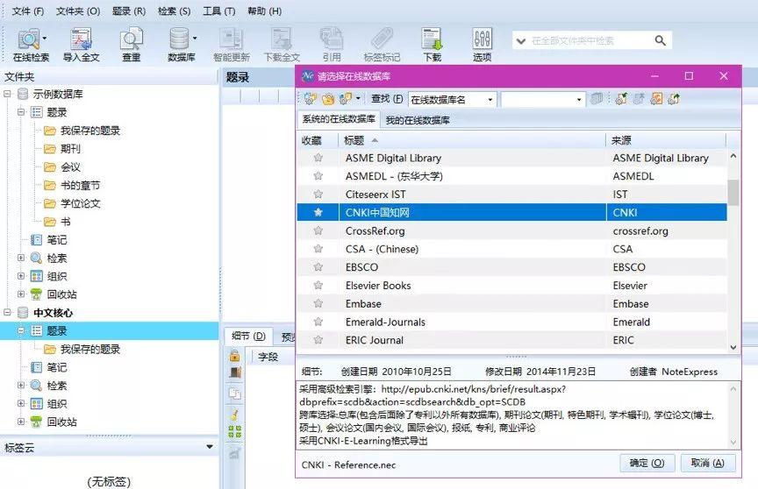
Task: Toggle favorite star for Embase
Action: coord(318,303)
